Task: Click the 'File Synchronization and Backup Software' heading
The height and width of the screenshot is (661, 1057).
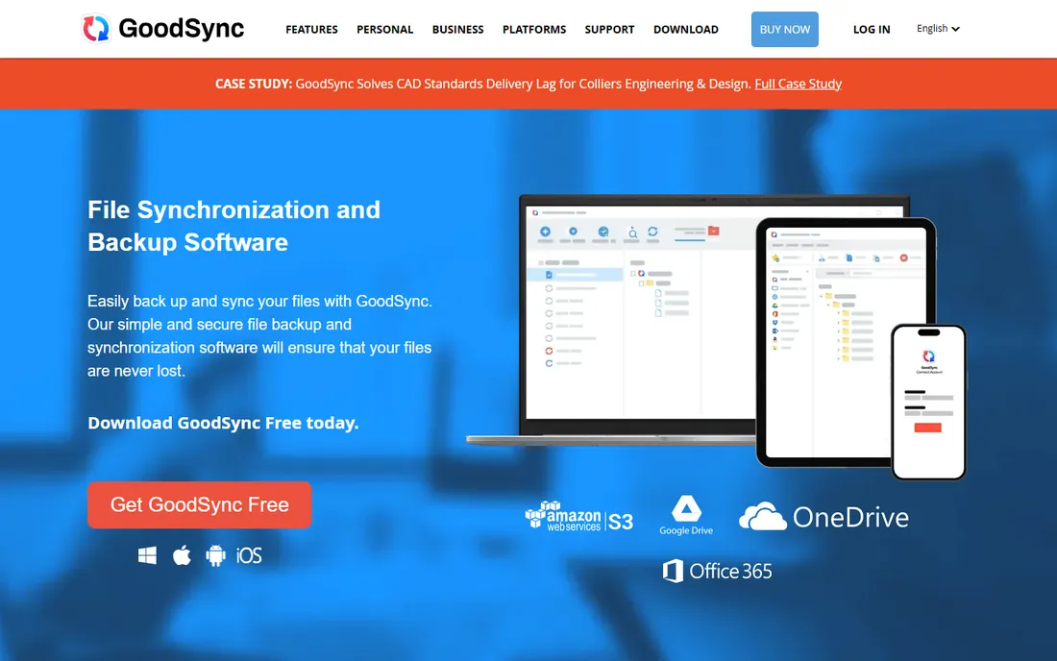Action: pyautogui.click(x=234, y=226)
